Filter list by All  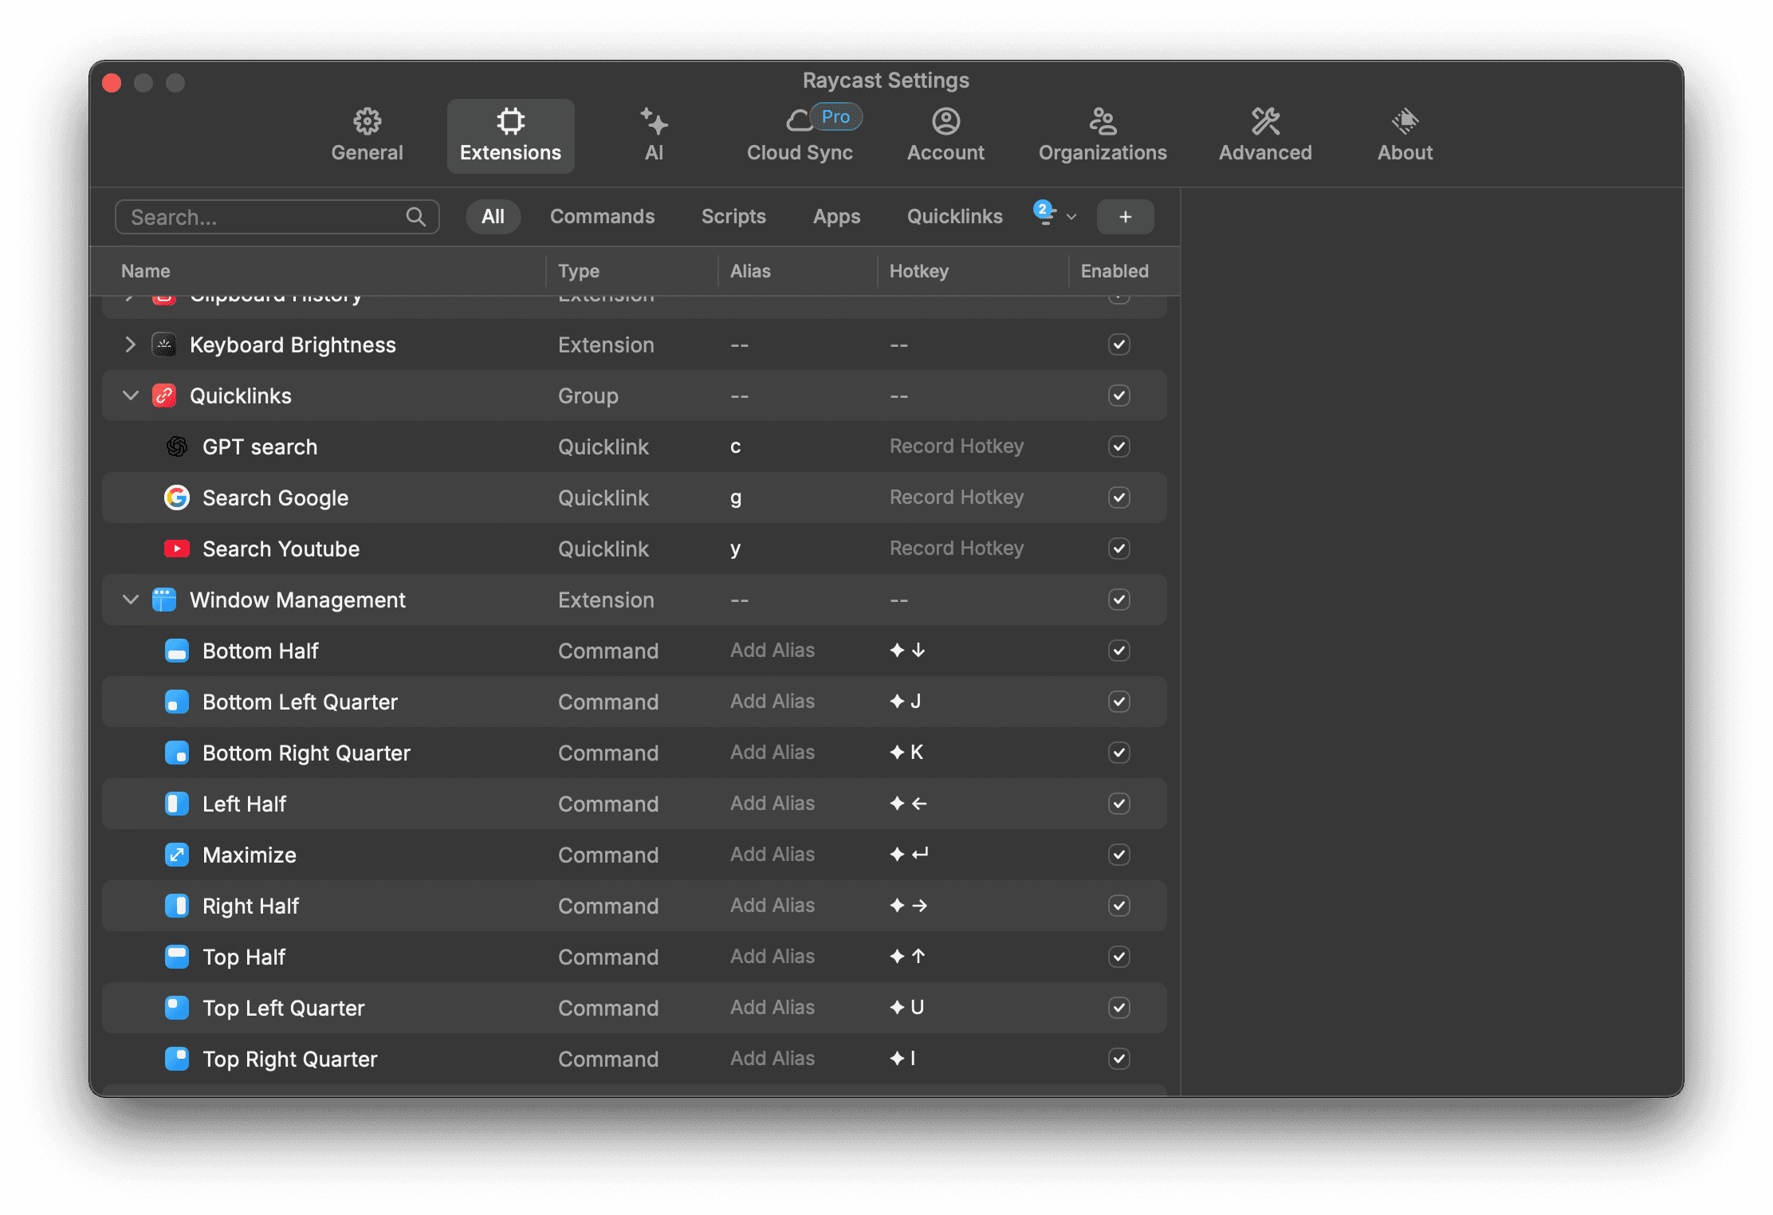tap(493, 217)
